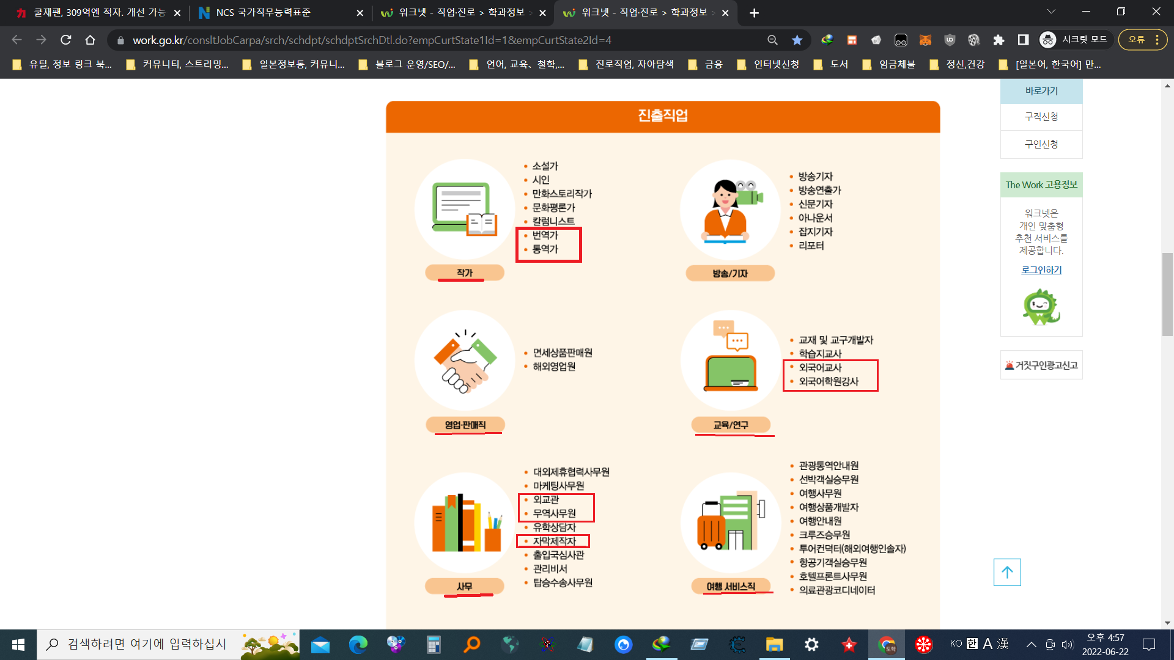
Task: Expand the tab search chevron dropdown
Action: (1051, 12)
